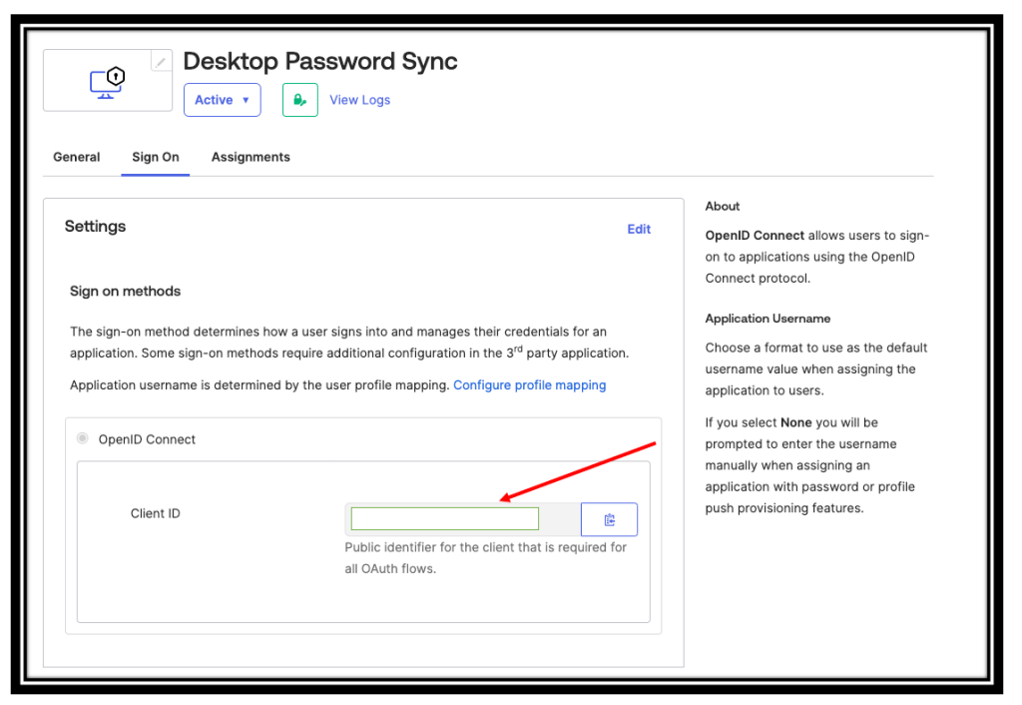Switch to the General tab
Viewport: 1022px width, 705px height.
click(77, 157)
